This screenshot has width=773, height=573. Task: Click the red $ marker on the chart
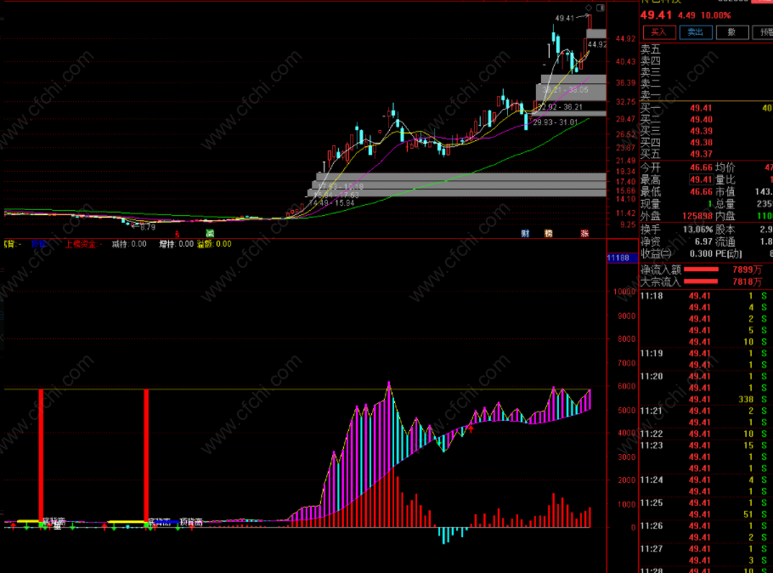pyautogui.click(x=178, y=234)
